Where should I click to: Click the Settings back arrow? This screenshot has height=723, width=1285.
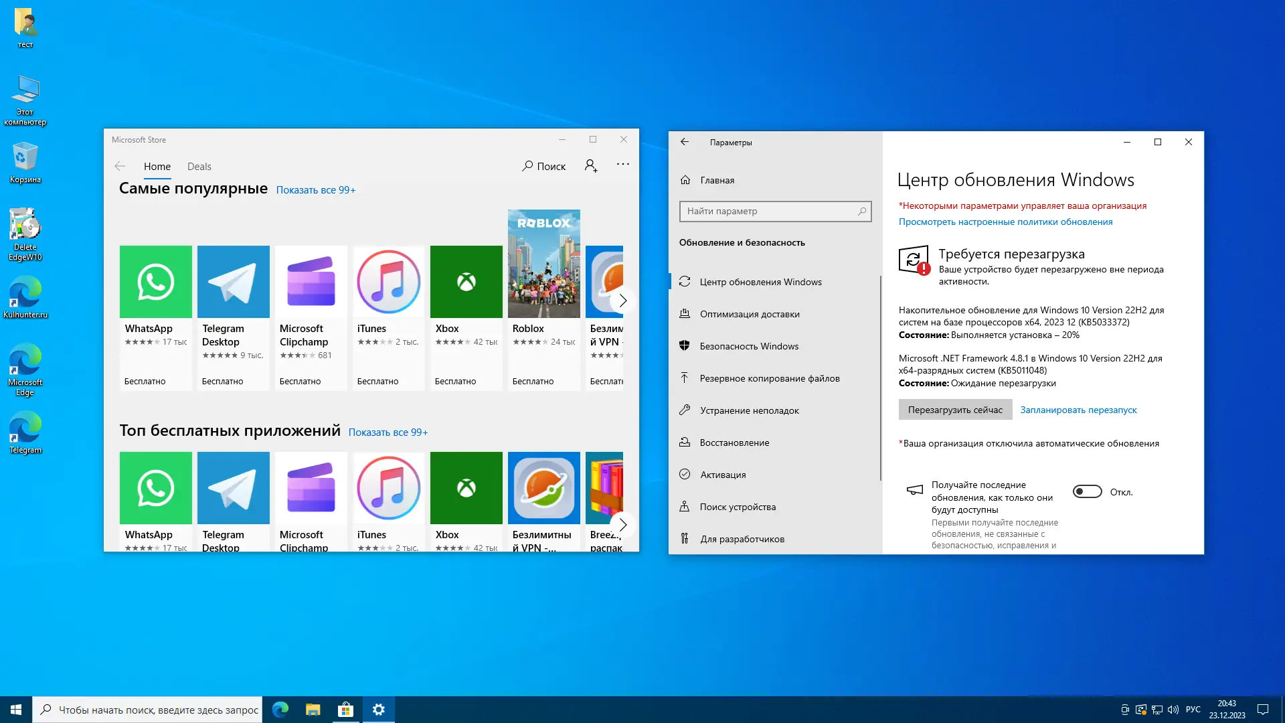[684, 142]
